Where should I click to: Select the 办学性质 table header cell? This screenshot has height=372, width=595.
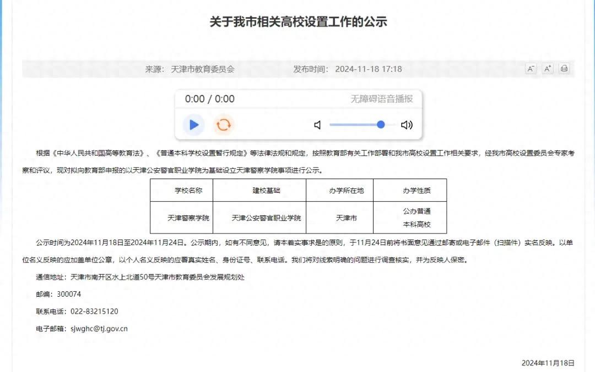click(416, 191)
